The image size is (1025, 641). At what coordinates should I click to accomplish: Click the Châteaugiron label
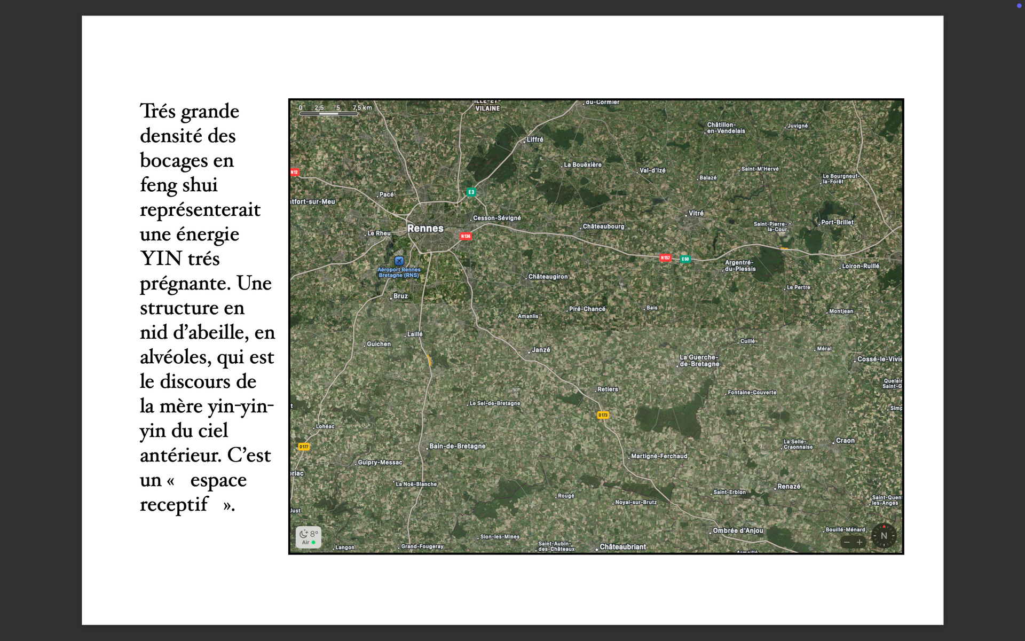coord(548,277)
